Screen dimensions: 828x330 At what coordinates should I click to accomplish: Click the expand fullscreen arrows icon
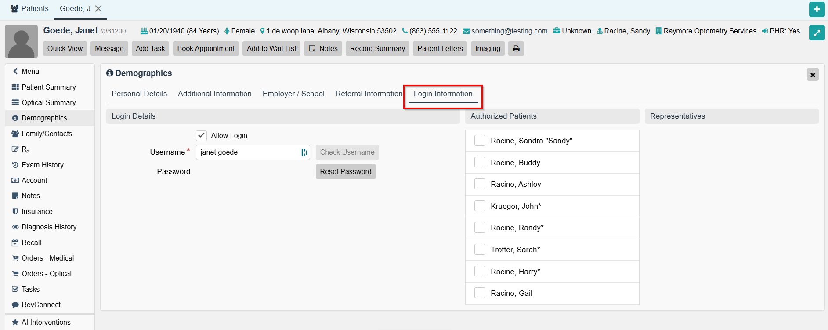[x=817, y=33]
